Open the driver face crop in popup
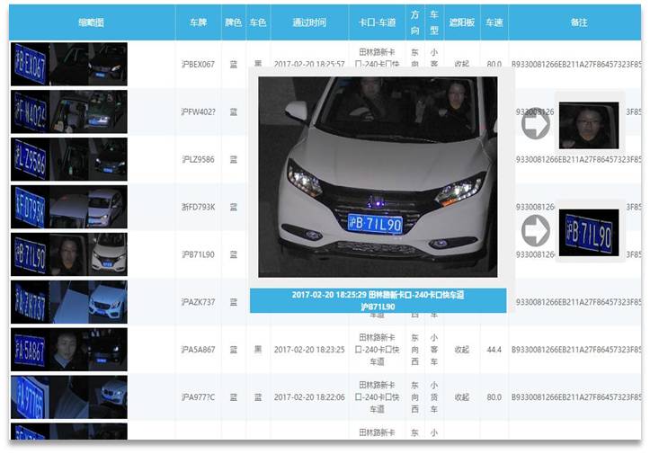650x454 pixels. tap(589, 126)
